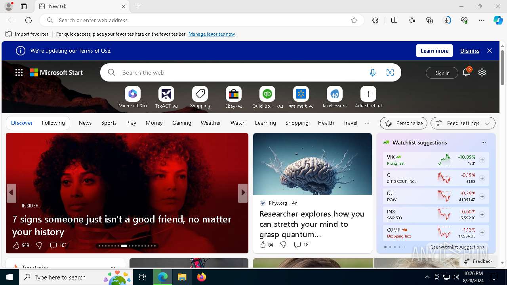Open a new tab with the plus button
This screenshot has height=285, width=507.
[x=138, y=6]
